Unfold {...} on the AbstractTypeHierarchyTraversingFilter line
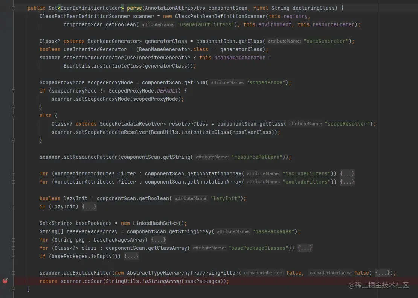The height and width of the screenshot is (298, 418). 383,273
